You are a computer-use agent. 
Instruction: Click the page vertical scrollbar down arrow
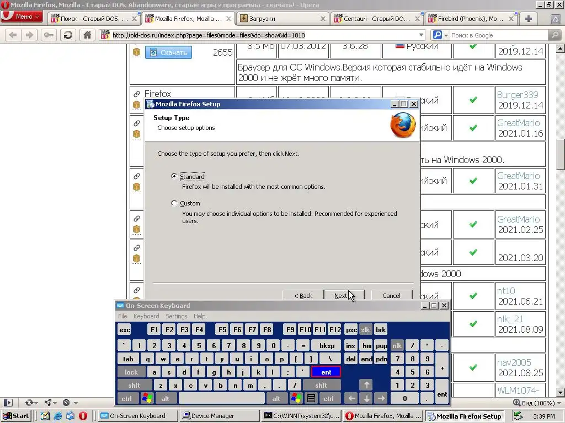(560, 392)
